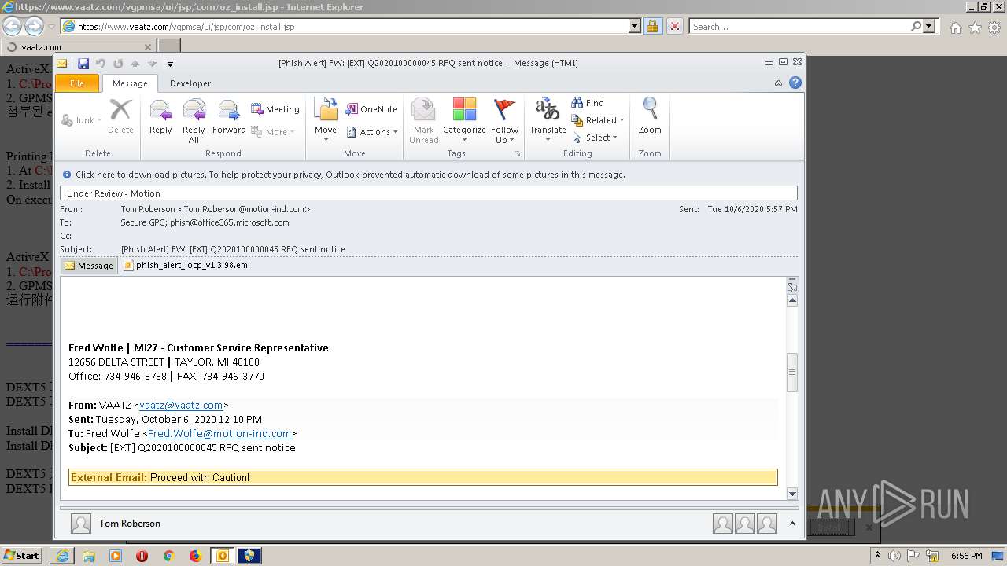Switch to the Developer ribbon tab
Screen dimensions: 1007x566
190,83
